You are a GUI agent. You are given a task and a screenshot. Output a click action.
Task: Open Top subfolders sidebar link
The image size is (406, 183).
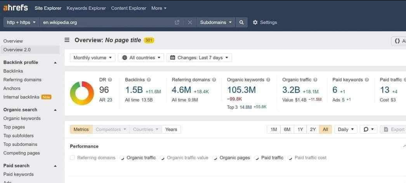pyautogui.click(x=18, y=136)
